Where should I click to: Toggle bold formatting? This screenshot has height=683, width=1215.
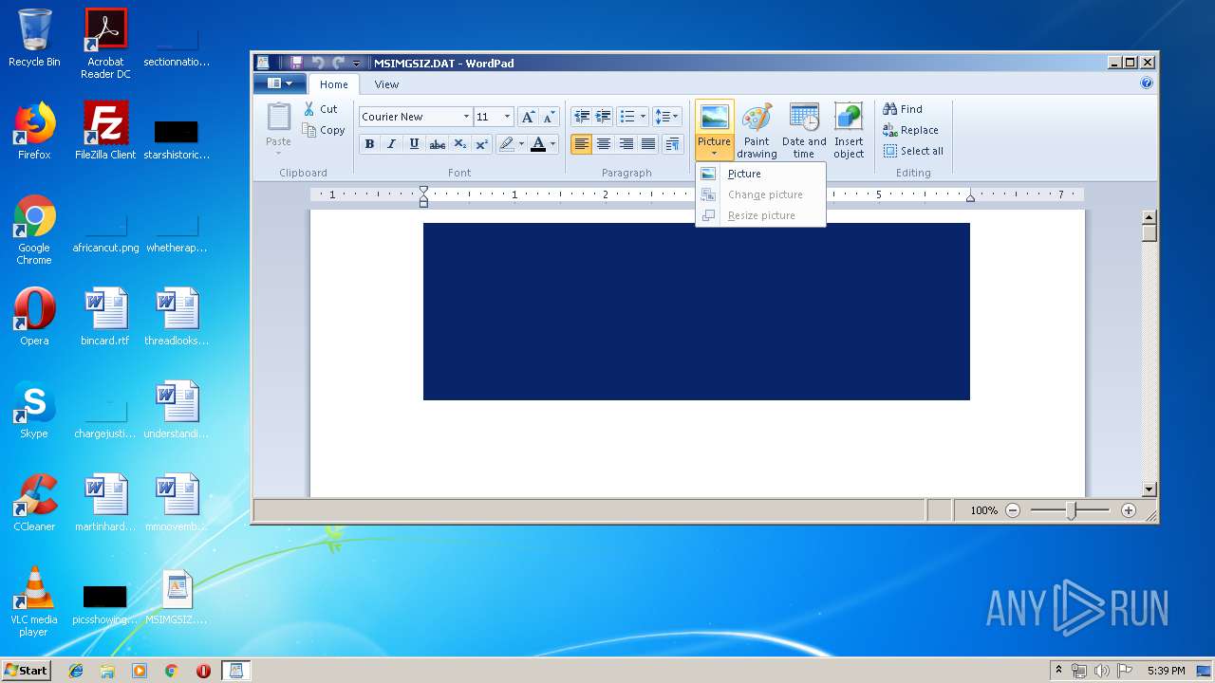point(369,144)
